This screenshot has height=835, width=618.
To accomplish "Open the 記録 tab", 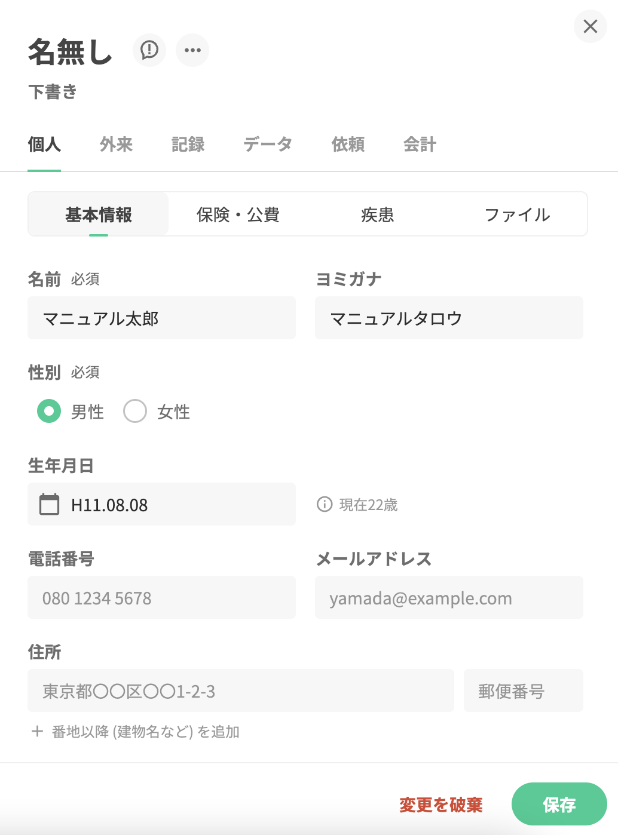I will click(x=188, y=144).
